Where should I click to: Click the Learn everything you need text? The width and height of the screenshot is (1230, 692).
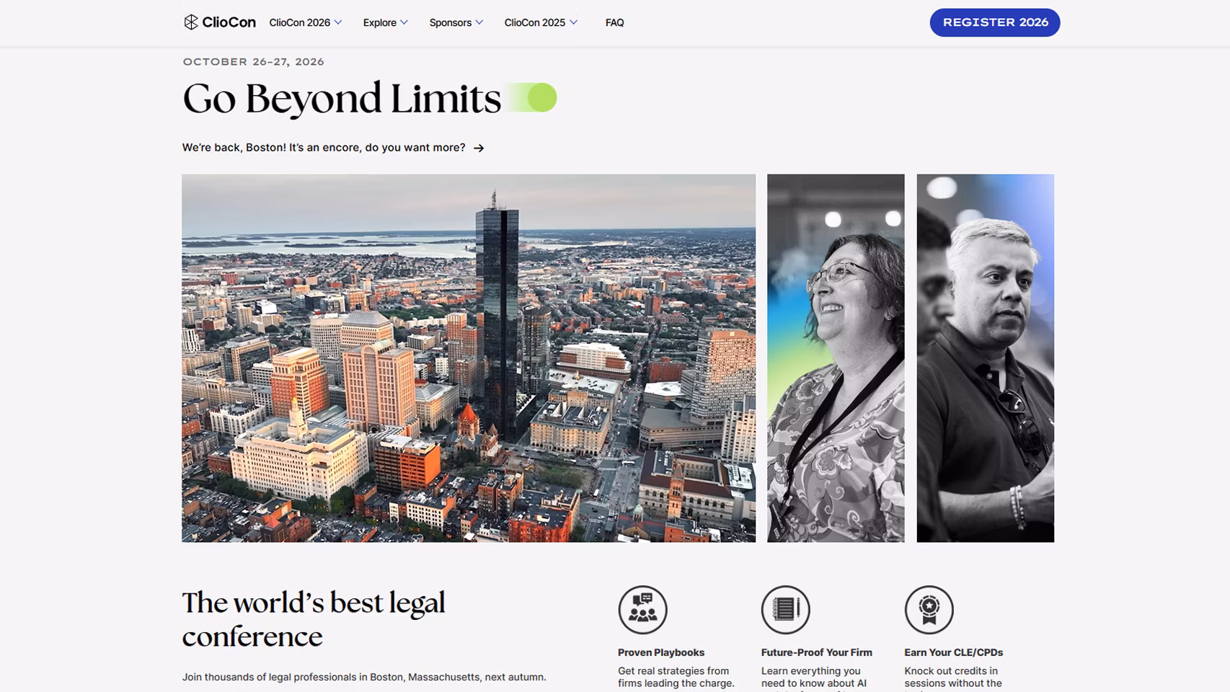814,677
